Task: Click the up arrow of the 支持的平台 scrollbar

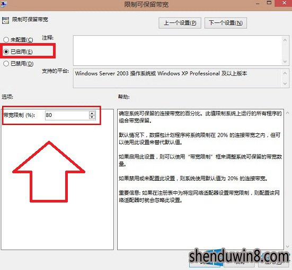Action: pyautogui.click(x=285, y=73)
